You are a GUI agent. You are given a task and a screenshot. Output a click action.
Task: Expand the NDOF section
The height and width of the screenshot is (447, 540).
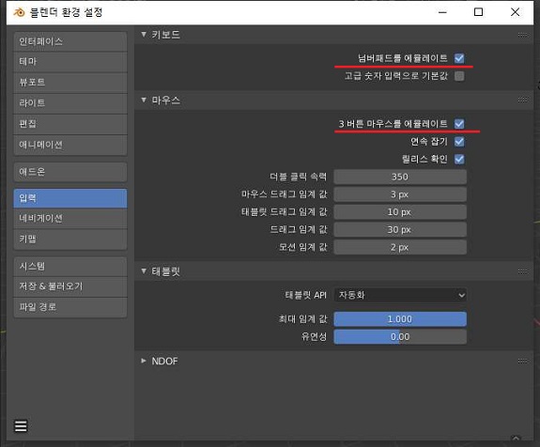click(x=144, y=361)
